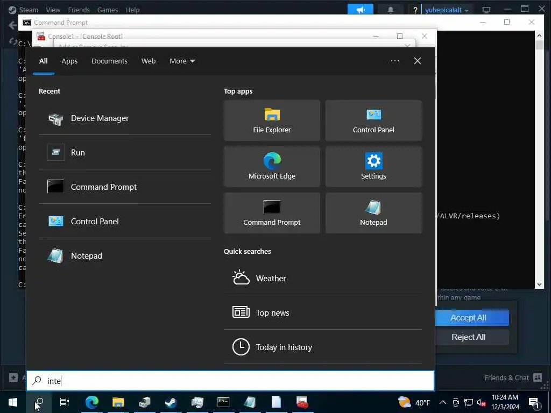Switch to the red toolbox console taskbar icon
Viewport: 551px width, 413px height.
302,402
